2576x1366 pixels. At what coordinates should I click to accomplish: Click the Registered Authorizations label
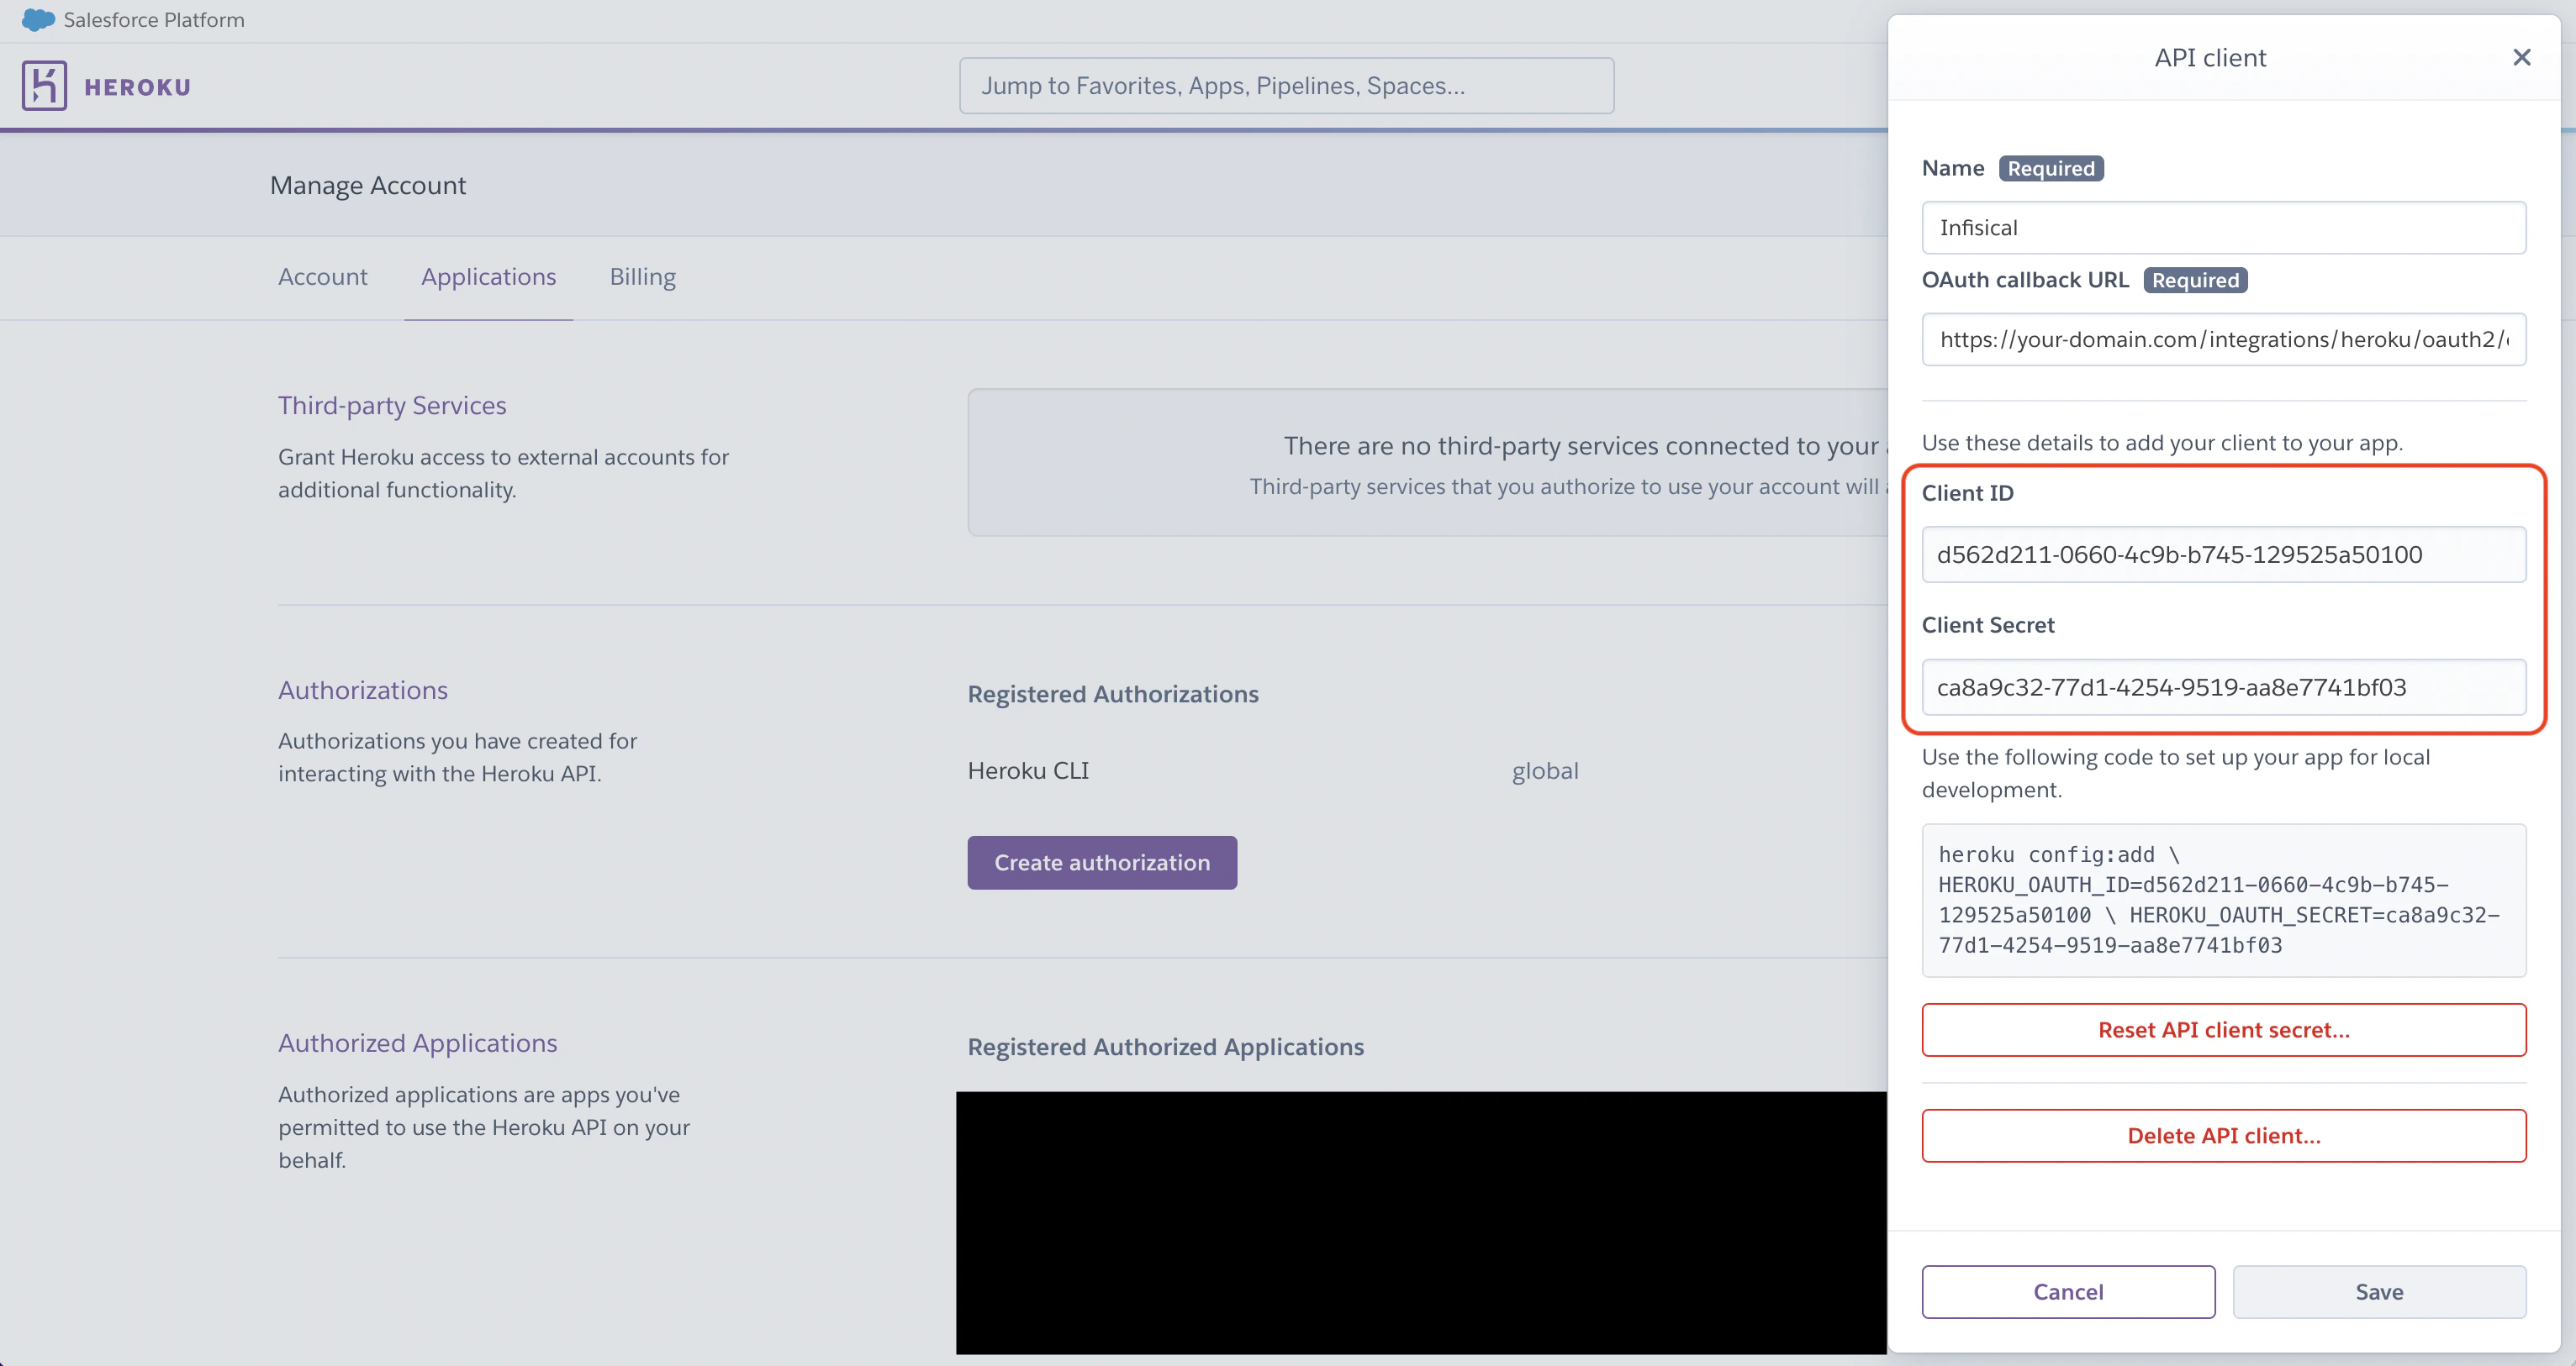1113,695
